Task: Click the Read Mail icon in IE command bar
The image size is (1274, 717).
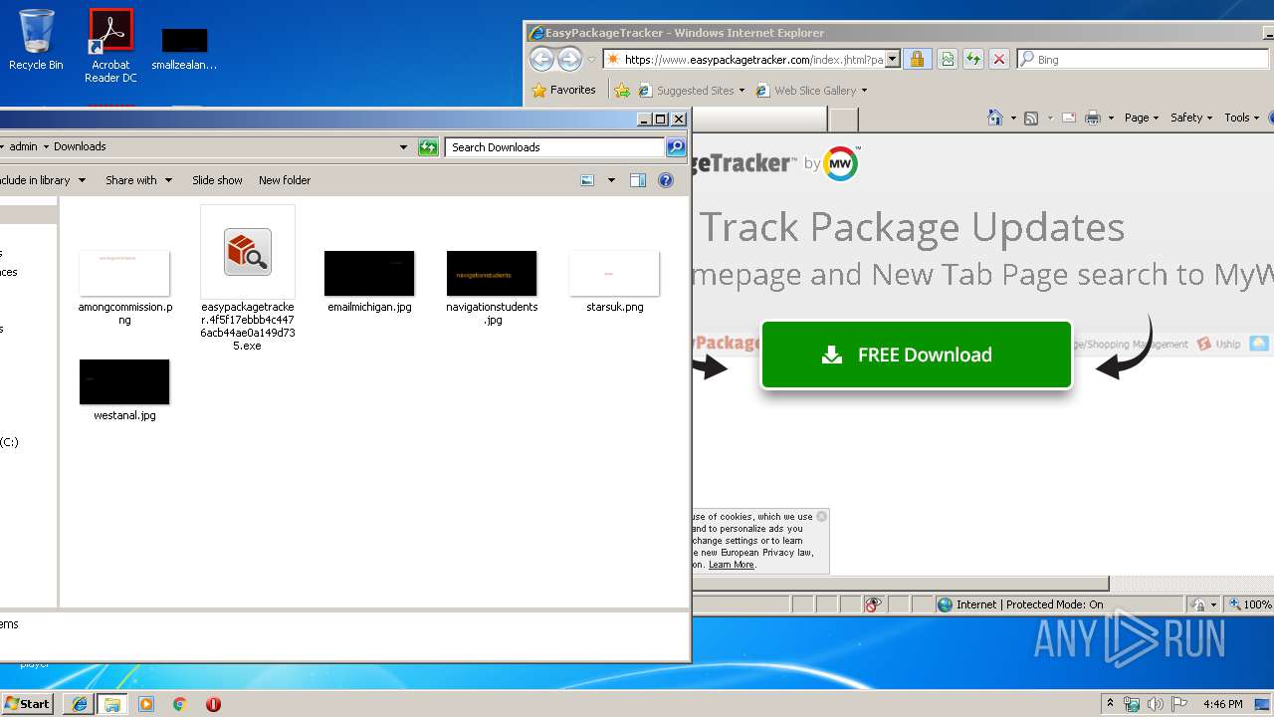Action: pos(1069,118)
